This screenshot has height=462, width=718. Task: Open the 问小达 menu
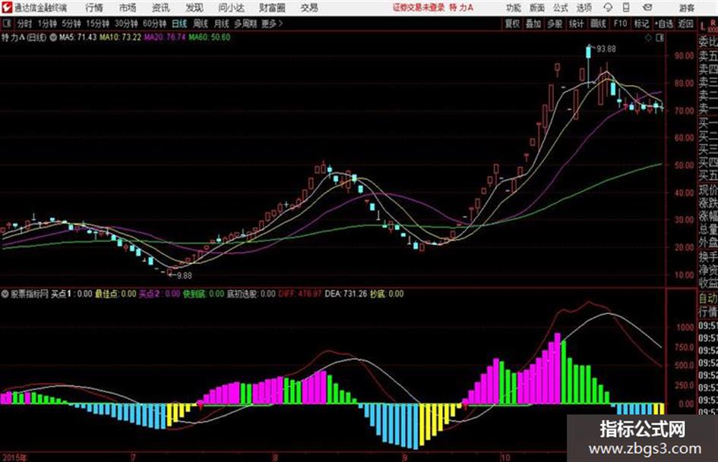[231, 8]
